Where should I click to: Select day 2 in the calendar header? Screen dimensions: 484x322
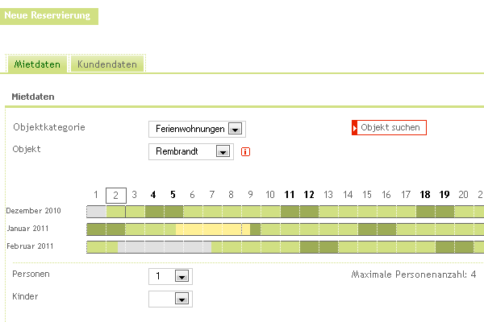pos(116,196)
